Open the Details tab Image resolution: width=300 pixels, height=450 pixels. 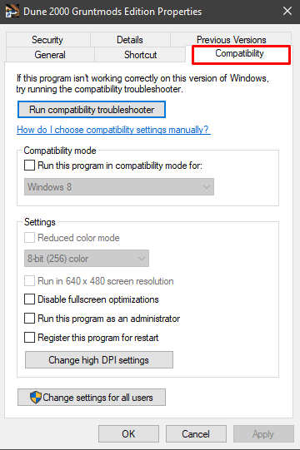point(130,40)
